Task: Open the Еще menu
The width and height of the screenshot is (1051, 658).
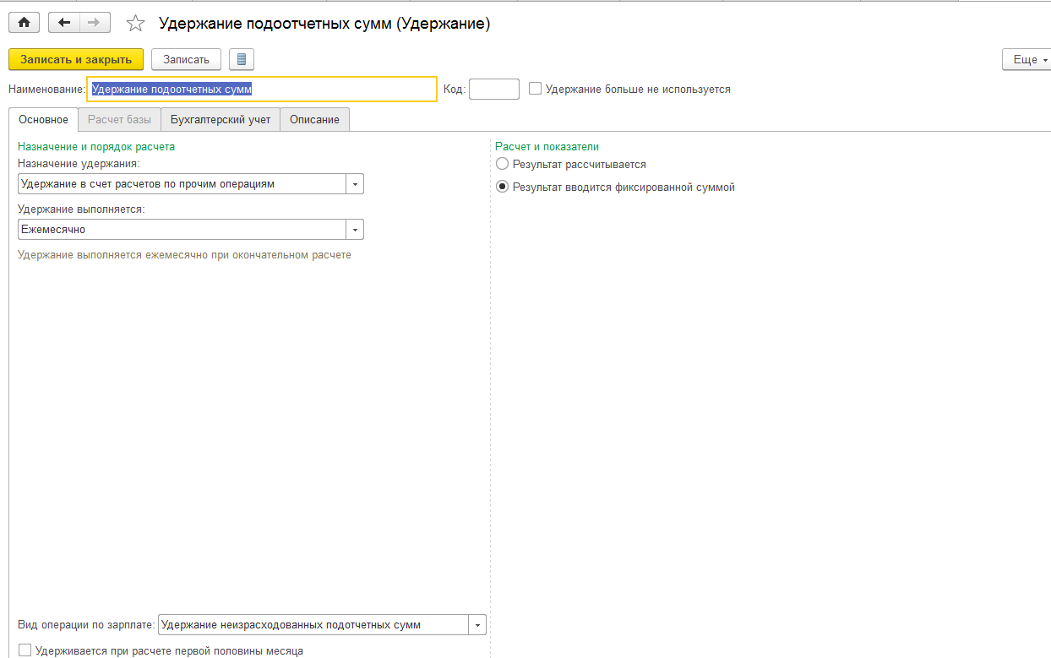Action: point(1026,59)
